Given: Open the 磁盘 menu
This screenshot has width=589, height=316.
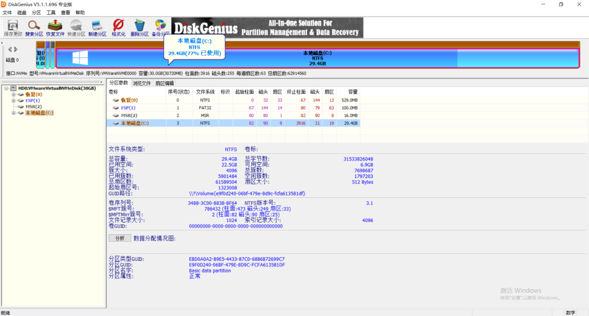Looking at the screenshot, I should [22, 12].
